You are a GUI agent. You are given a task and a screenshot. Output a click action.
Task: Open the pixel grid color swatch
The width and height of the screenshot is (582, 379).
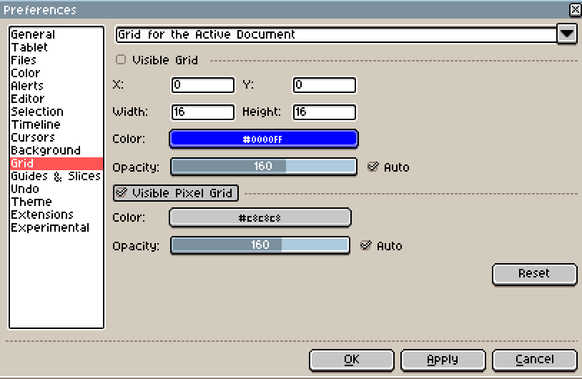260,217
